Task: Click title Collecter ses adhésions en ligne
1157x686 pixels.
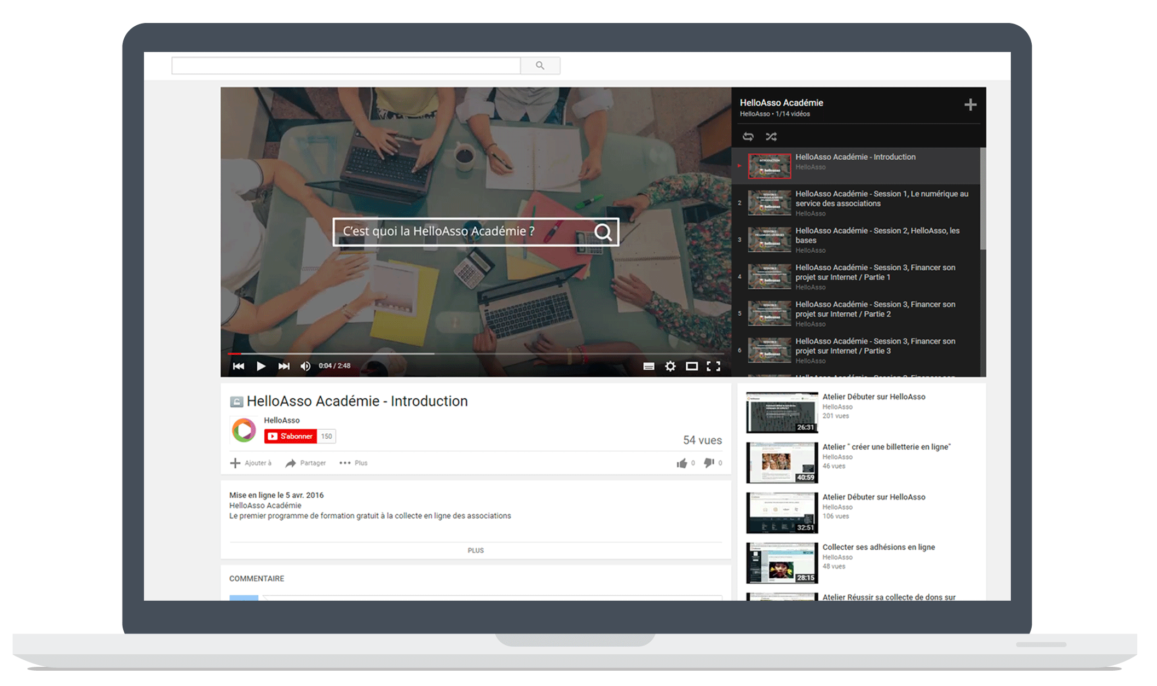Action: coord(878,547)
